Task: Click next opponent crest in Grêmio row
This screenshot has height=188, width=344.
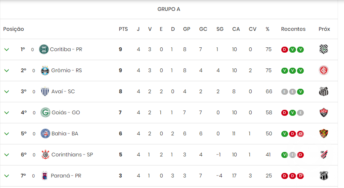Action: point(324,70)
